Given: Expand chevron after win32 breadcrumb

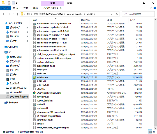Looking at the screenshot, I should click(x=94, y=14).
